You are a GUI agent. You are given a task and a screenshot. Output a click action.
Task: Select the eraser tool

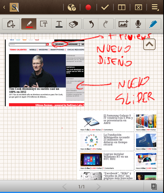74,24
